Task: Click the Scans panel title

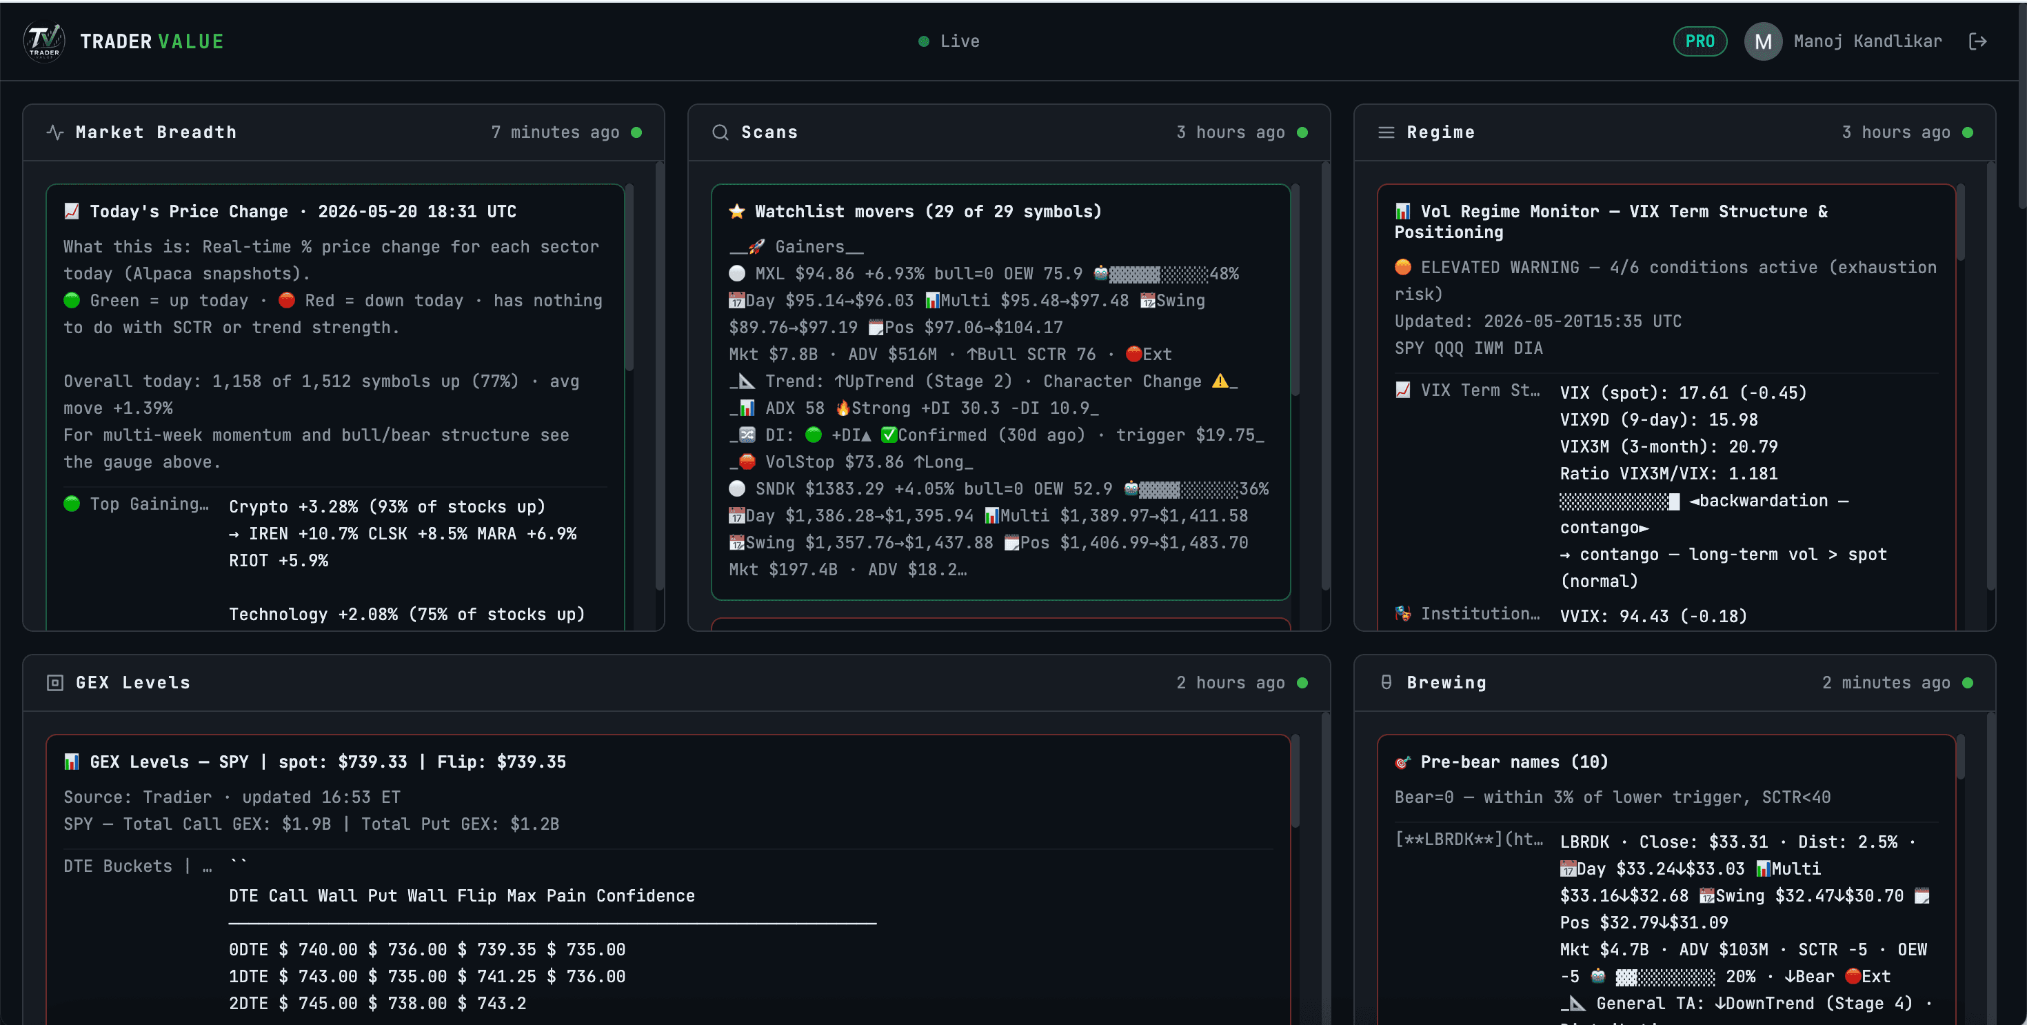Action: 769,132
